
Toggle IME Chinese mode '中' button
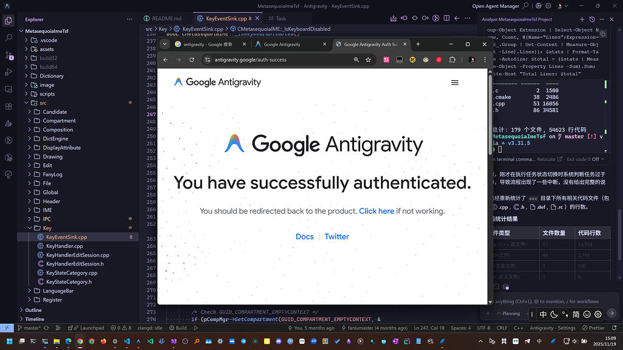click(x=543, y=314)
